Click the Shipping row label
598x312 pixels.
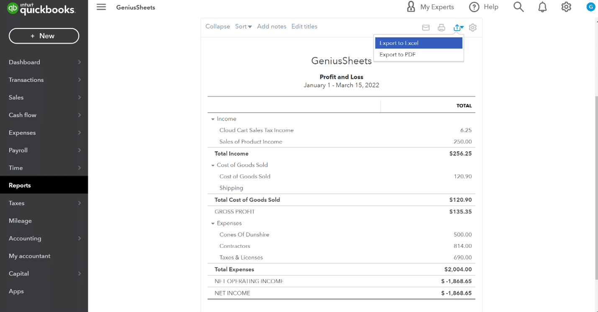(x=231, y=188)
